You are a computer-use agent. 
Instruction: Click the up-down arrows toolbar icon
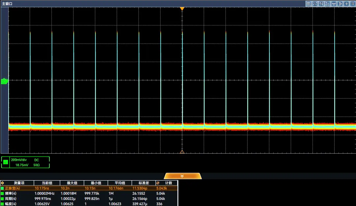pyautogui.click(x=321, y=4)
